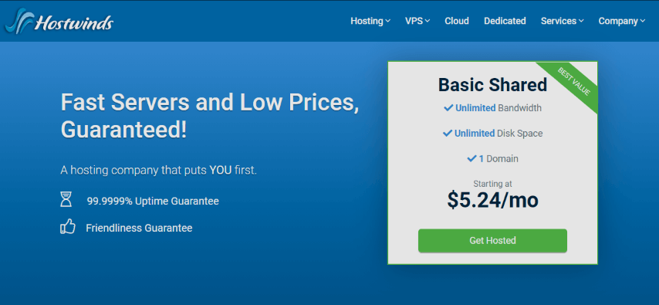This screenshot has width=659, height=305.
Task: Click the Hostwinds brand name text
Action: [x=74, y=22]
